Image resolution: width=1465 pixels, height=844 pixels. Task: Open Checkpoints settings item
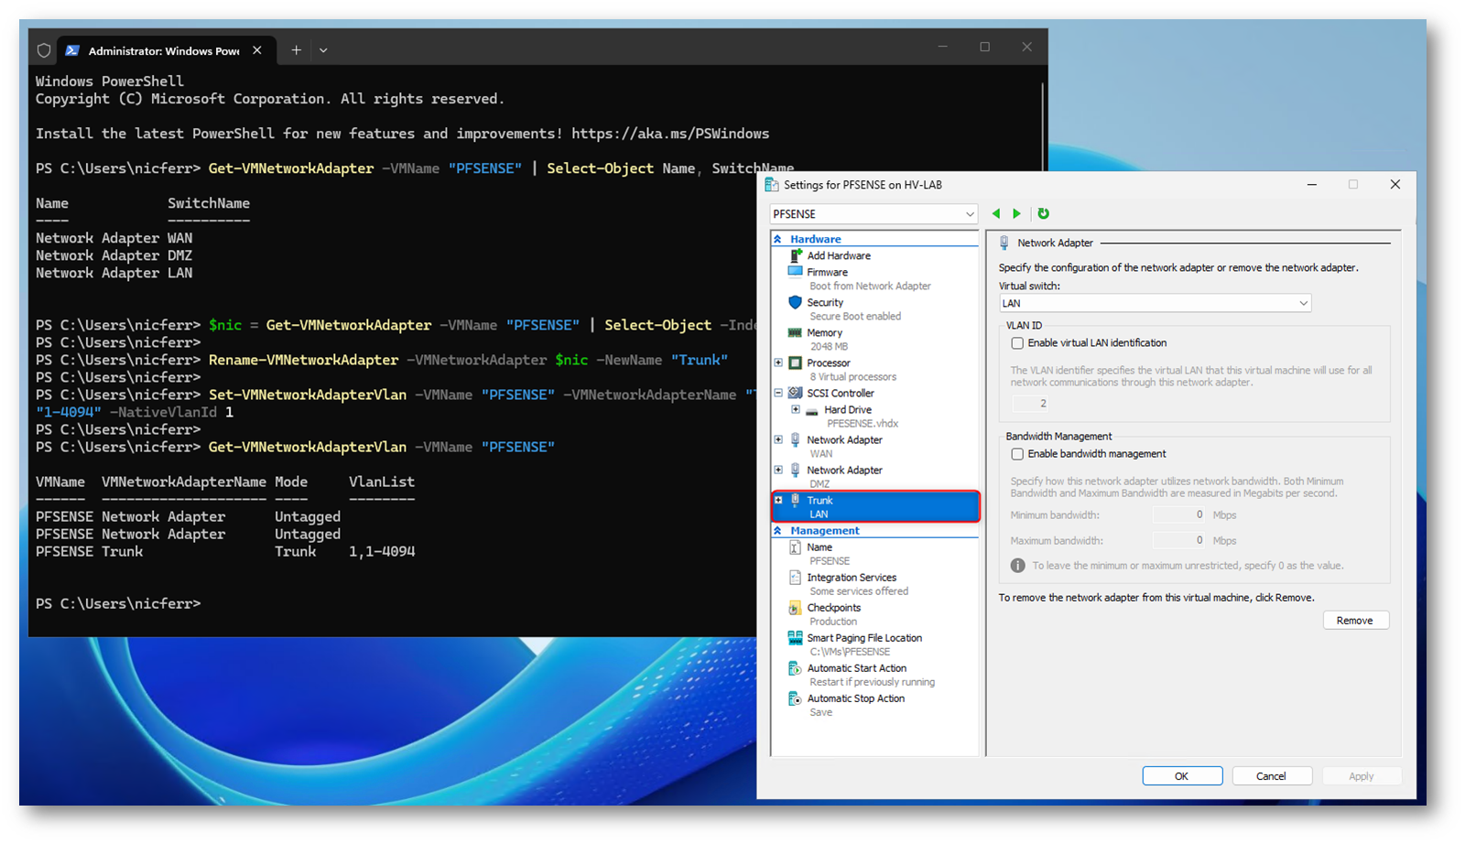coord(833,608)
